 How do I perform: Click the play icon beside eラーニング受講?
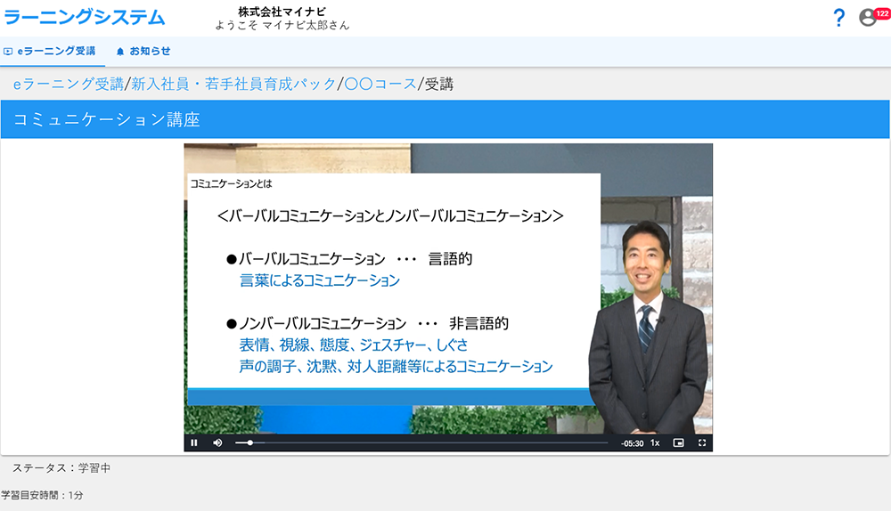click(x=8, y=51)
